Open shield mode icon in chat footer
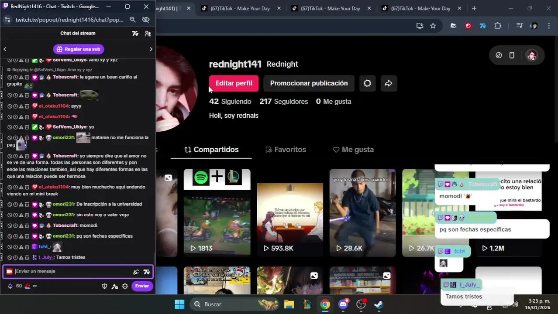Screen dimensions: 558x314 pos(104,286)
